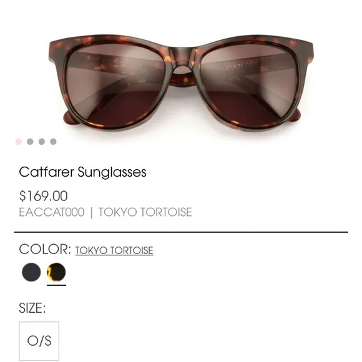
Task: Switch to the third carousel dot
Action: click(42, 142)
